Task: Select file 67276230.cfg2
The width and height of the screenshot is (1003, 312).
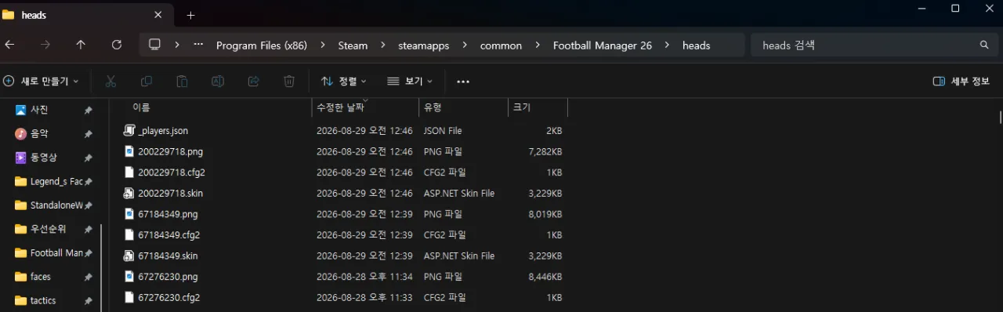Action: (x=168, y=297)
